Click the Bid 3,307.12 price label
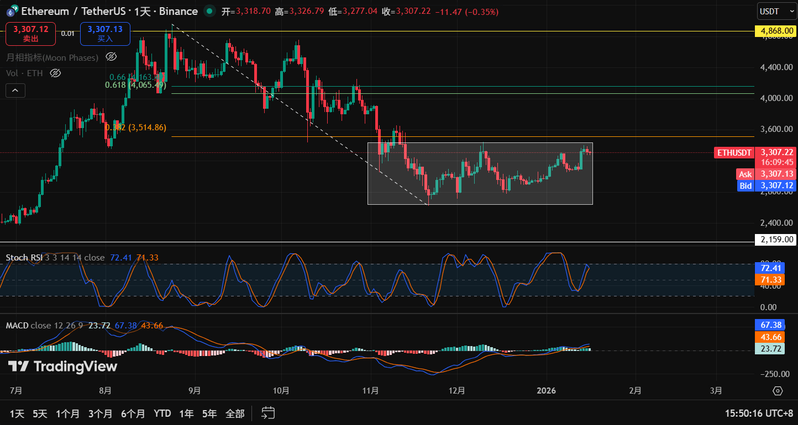Screen dimensions: 798x425 (766, 186)
